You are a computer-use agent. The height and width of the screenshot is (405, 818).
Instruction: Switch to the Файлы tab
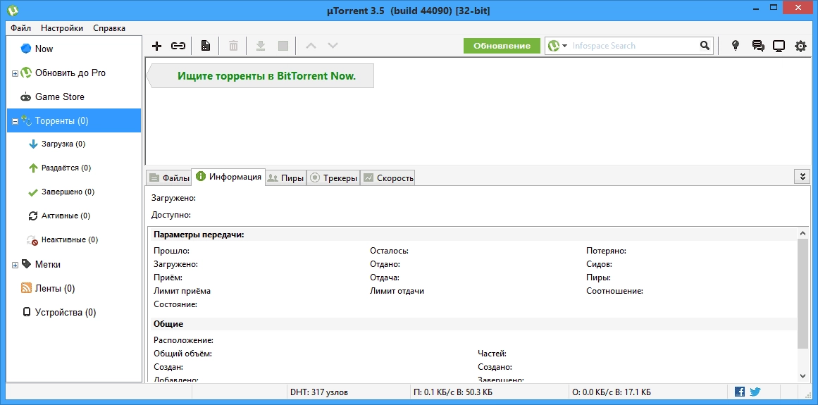[x=169, y=177]
